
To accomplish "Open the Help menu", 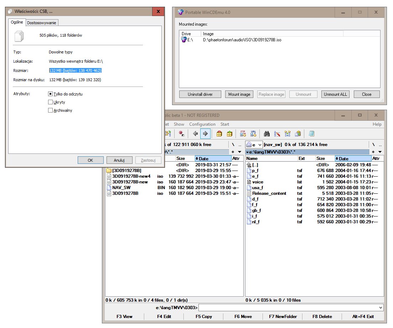I will pos(377,124).
